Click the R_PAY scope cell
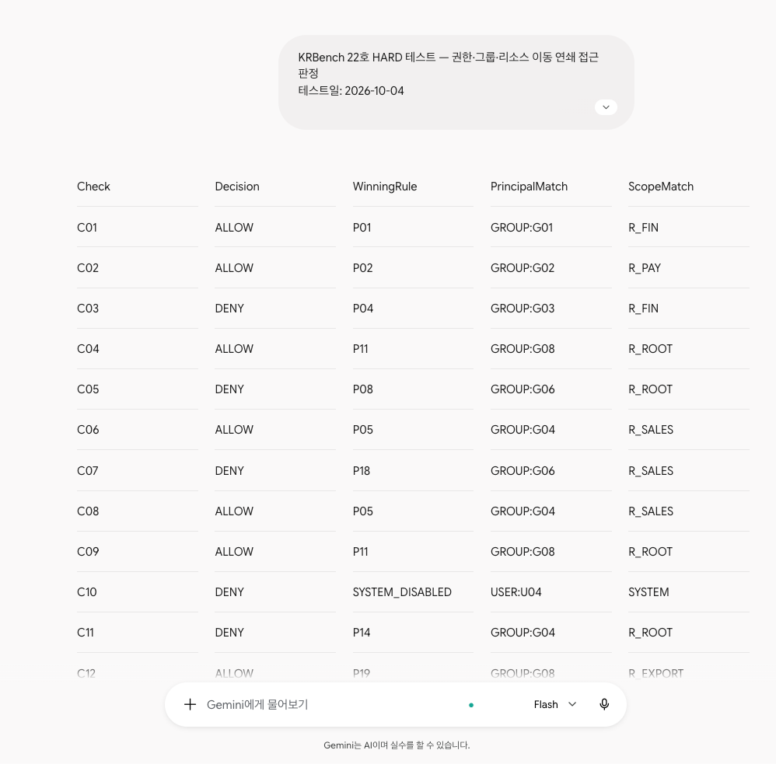Image resolution: width=776 pixels, height=764 pixels. pyautogui.click(x=645, y=267)
